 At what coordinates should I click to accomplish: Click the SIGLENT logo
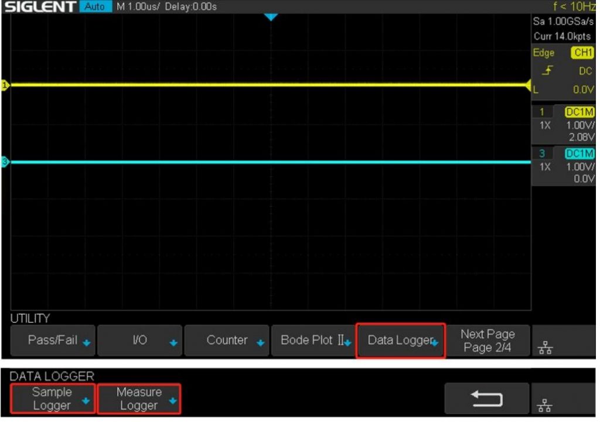point(40,7)
